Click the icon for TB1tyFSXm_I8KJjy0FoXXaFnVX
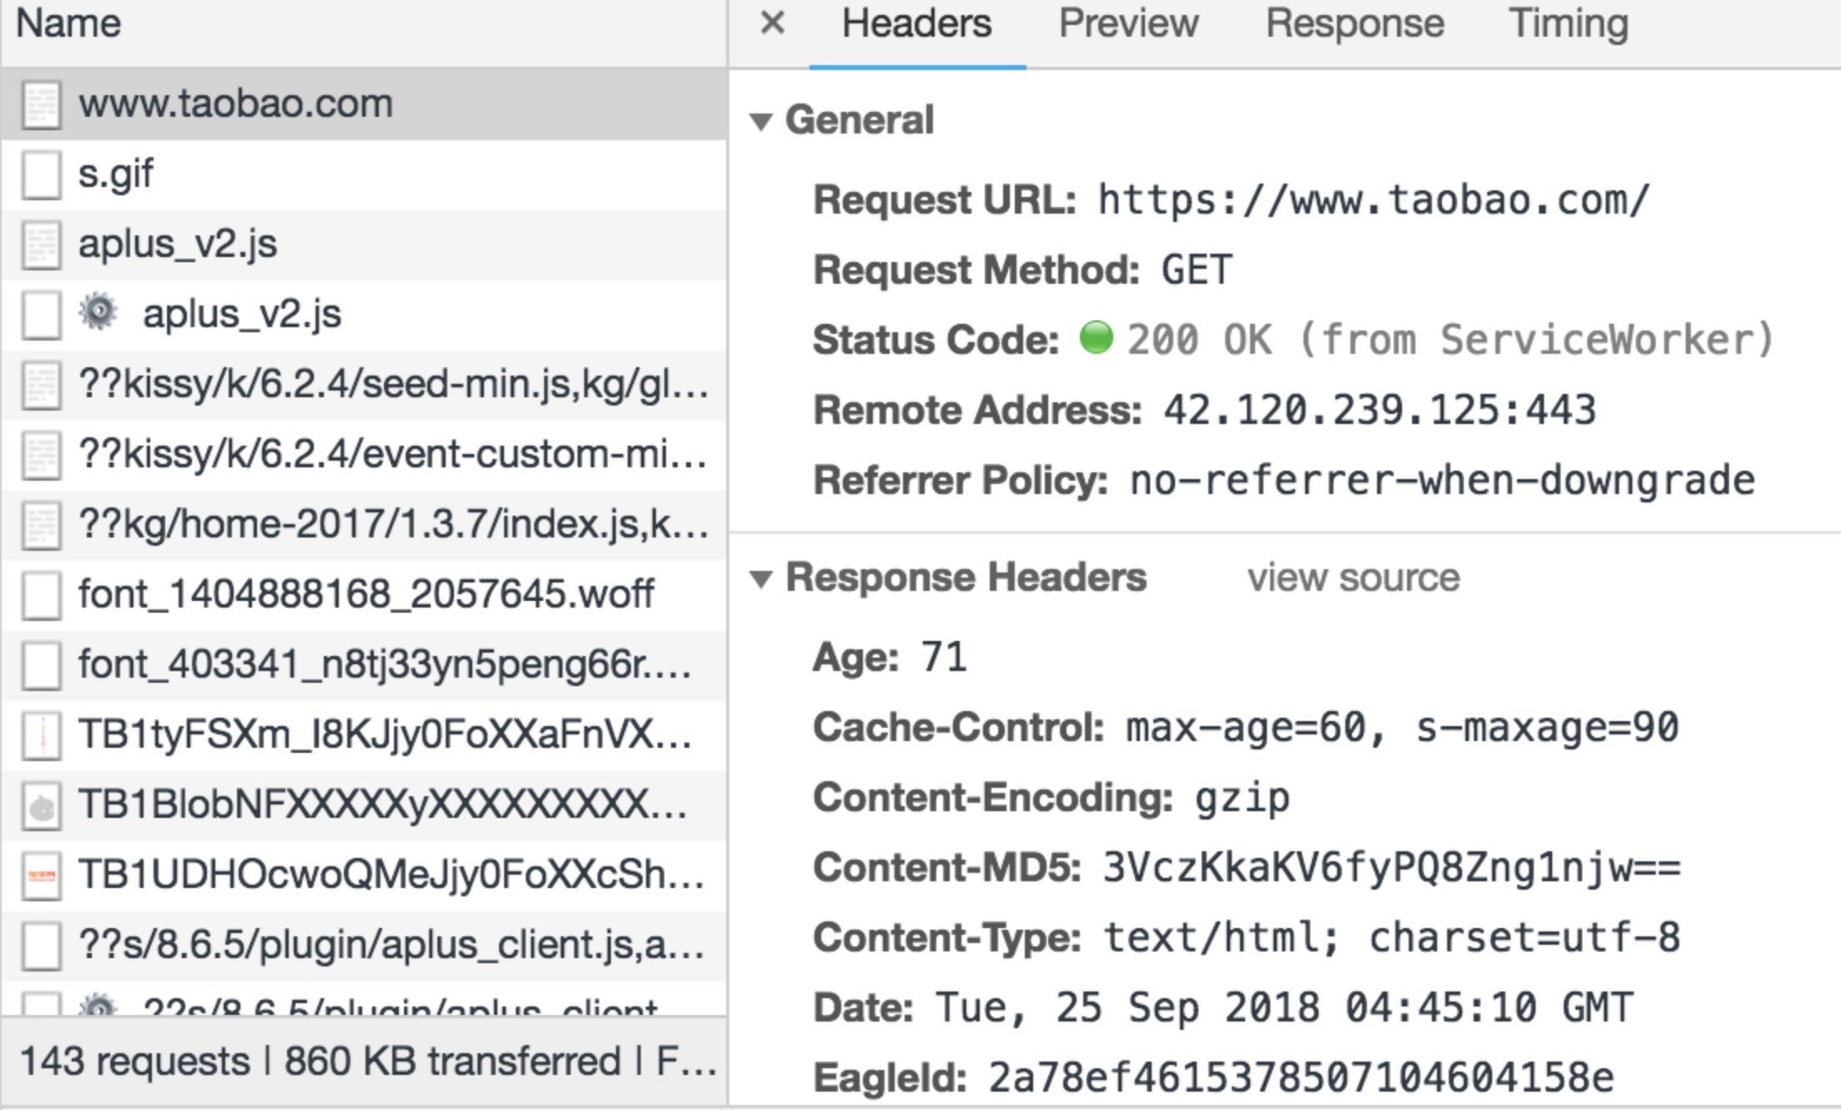The width and height of the screenshot is (1841, 1110). point(41,736)
